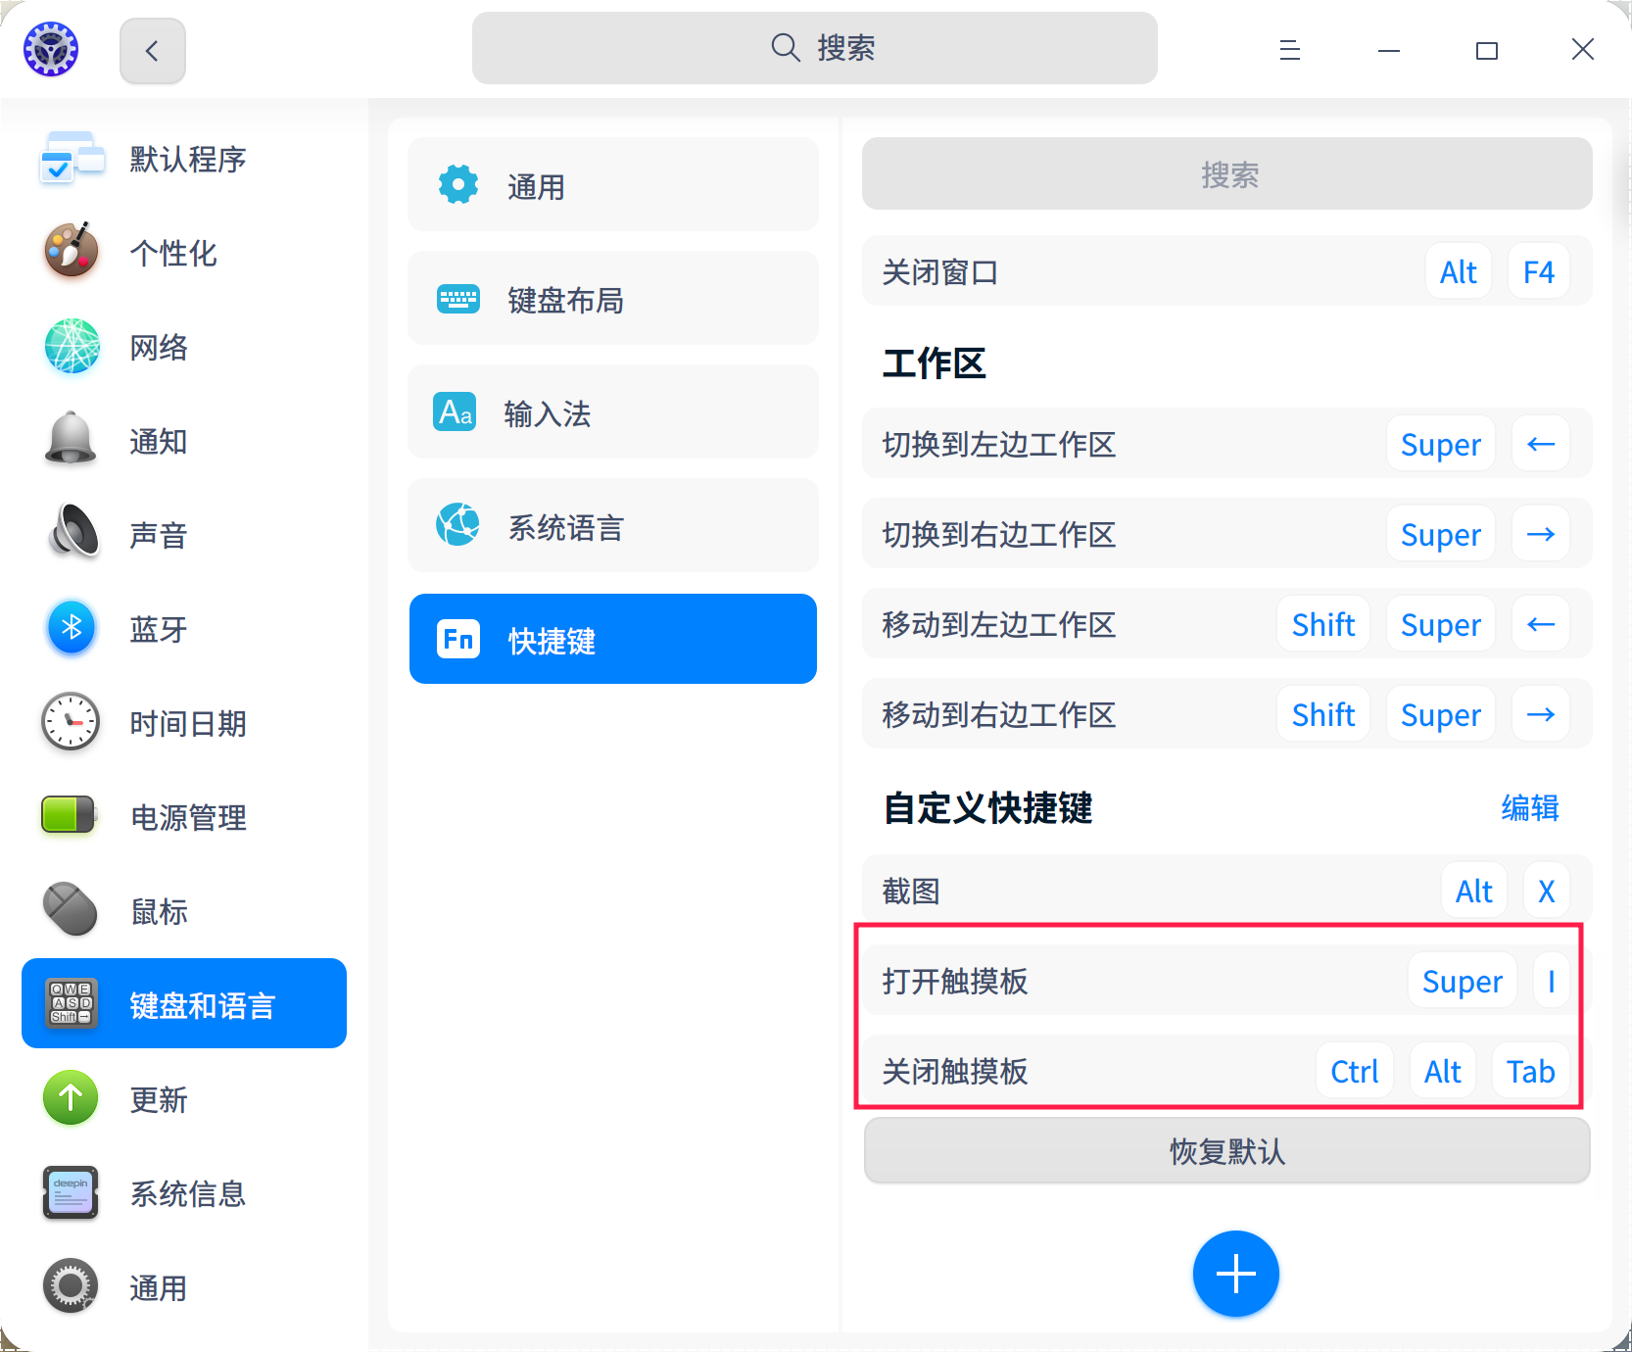Click the 自定义快捷键 section heading
This screenshot has height=1352, width=1632.
click(987, 808)
